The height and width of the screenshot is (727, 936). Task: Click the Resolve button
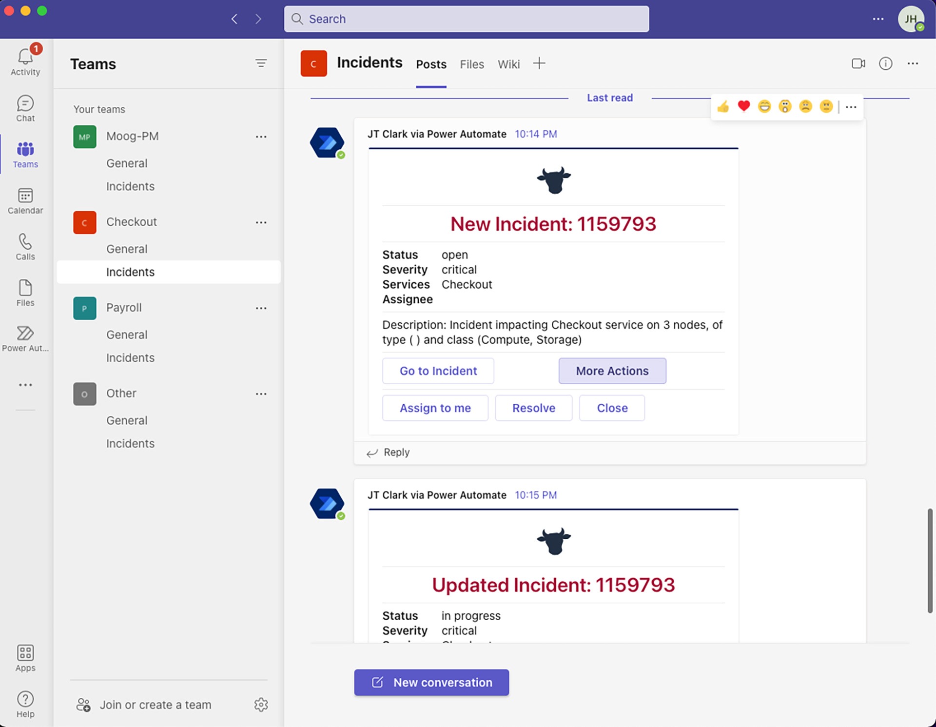534,408
